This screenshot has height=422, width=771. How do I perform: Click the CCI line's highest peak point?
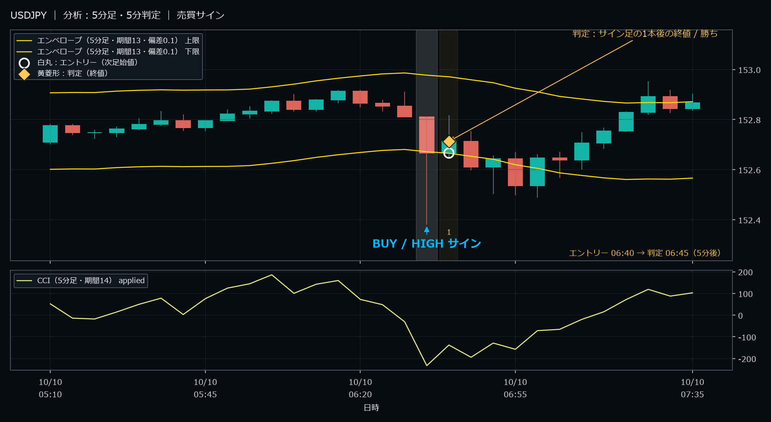coord(272,275)
